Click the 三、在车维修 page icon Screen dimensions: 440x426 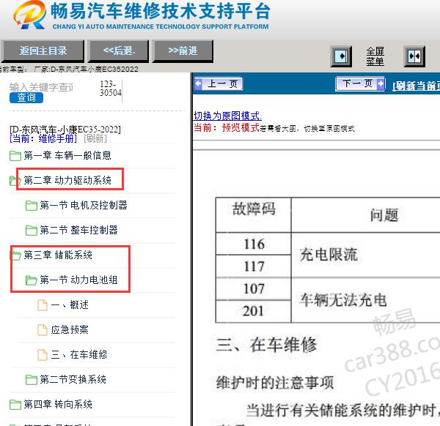43,355
